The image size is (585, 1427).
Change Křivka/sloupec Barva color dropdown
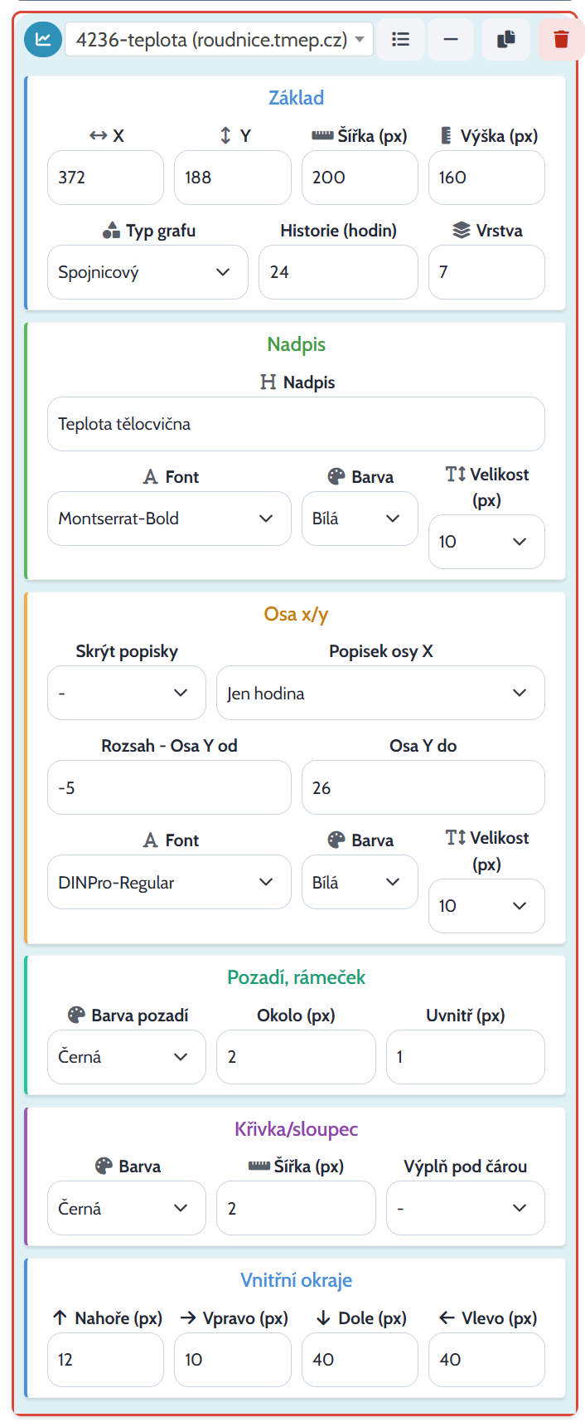tap(127, 1208)
